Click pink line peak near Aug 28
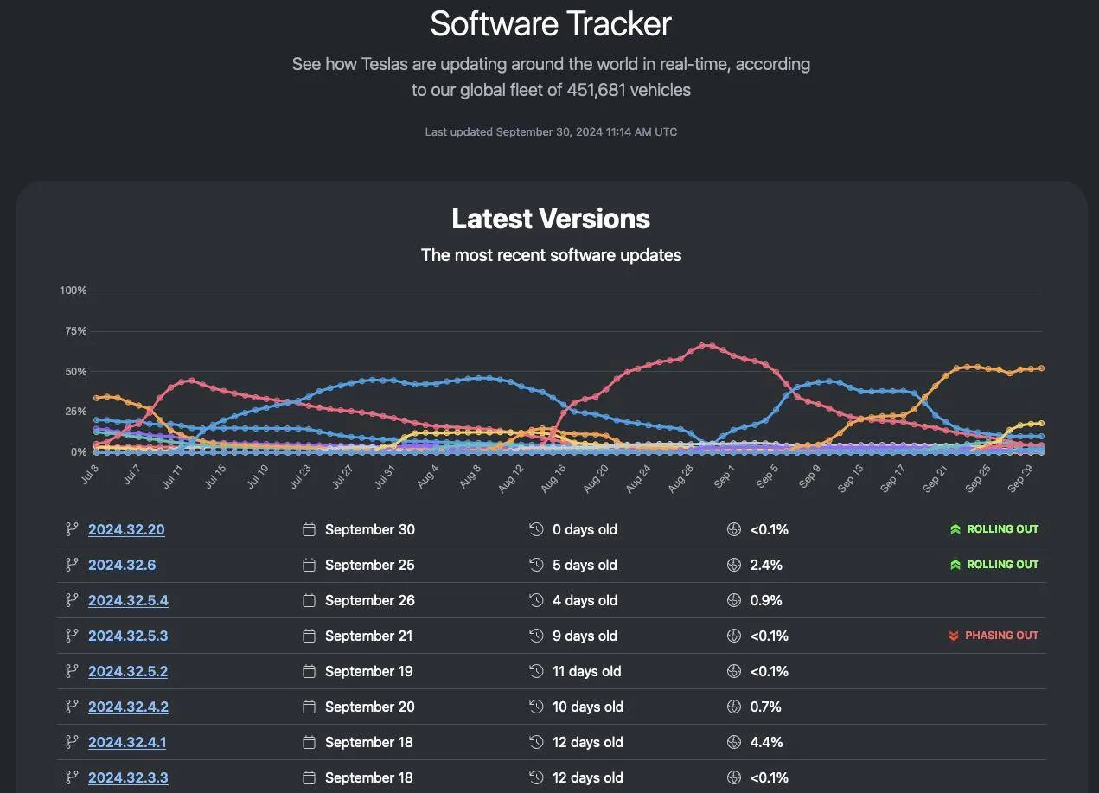The image size is (1099, 793). click(x=706, y=345)
